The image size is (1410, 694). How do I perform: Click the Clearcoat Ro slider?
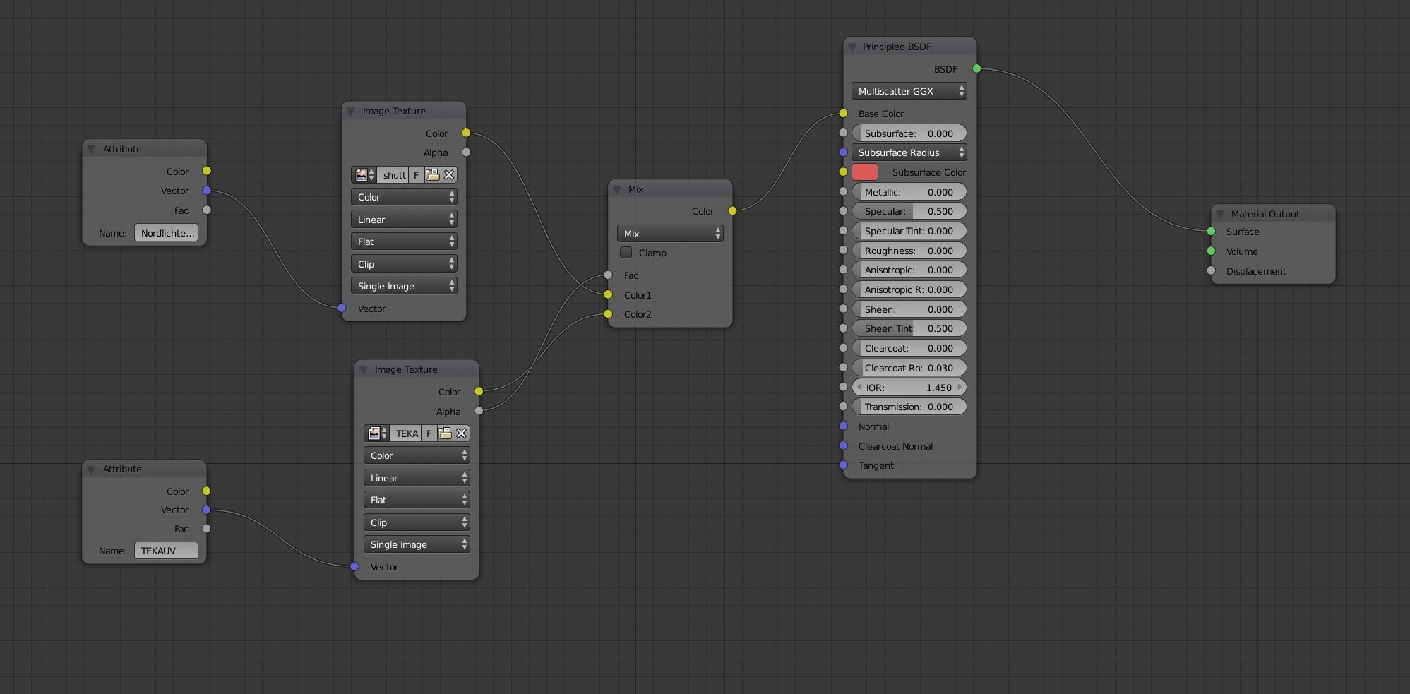[909, 368]
